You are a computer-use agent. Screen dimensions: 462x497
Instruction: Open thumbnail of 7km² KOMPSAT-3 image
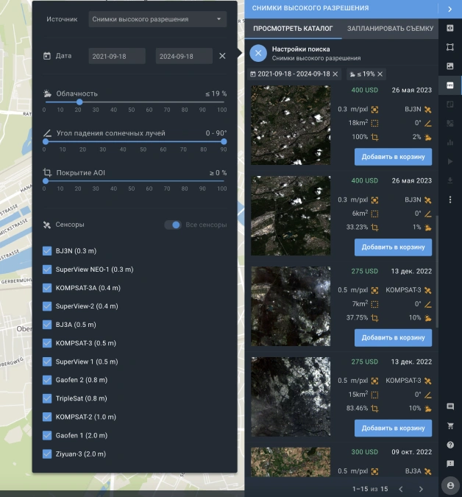click(291, 306)
